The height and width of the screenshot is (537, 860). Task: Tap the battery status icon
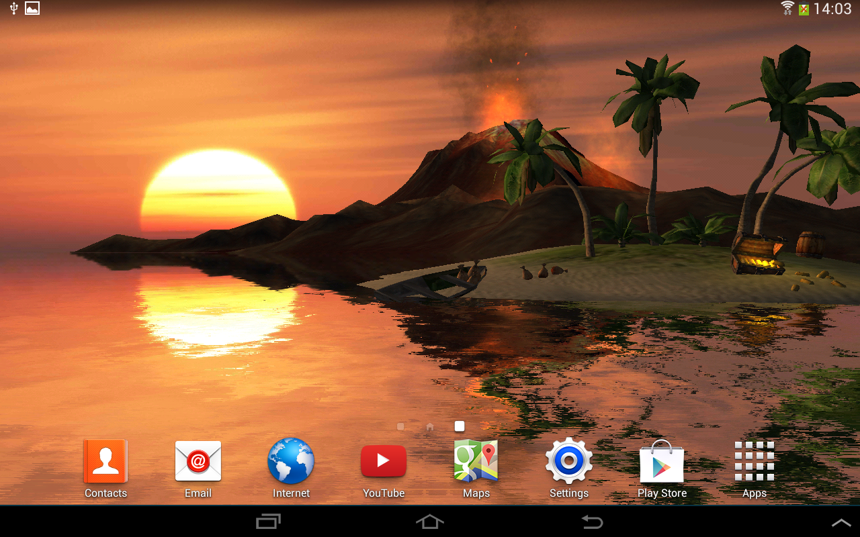pos(804,9)
